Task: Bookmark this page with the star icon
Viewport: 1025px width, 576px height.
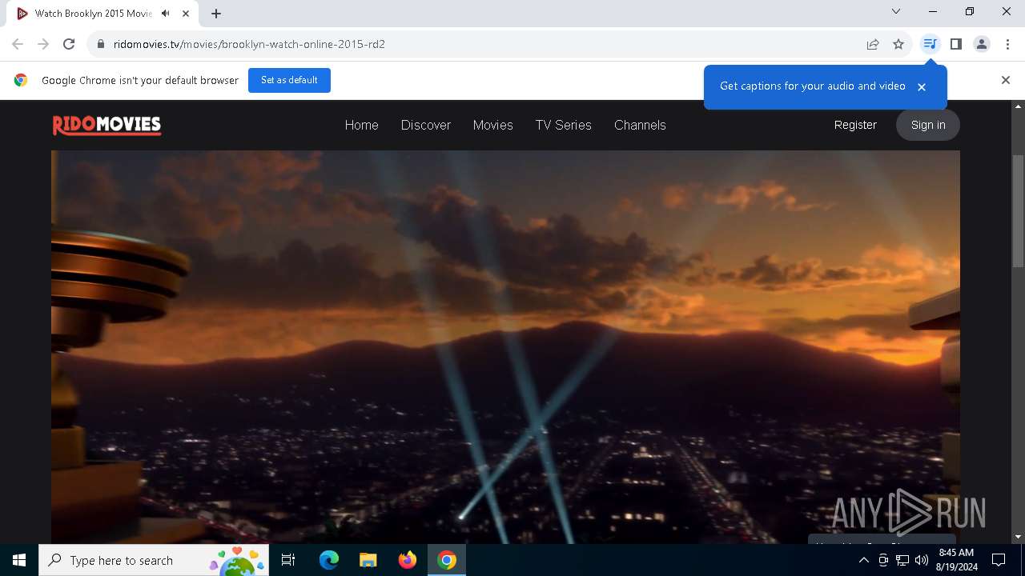Action: pos(898,44)
